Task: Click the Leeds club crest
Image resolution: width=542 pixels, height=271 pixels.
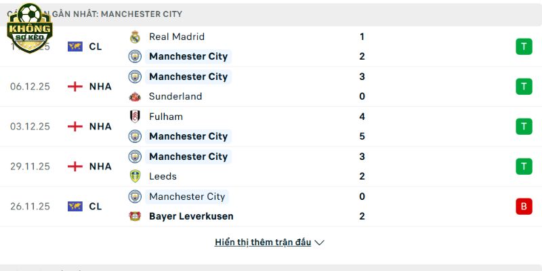Action: click(x=135, y=176)
